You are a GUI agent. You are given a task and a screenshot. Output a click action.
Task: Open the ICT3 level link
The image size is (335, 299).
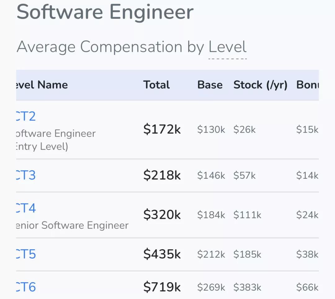point(26,175)
